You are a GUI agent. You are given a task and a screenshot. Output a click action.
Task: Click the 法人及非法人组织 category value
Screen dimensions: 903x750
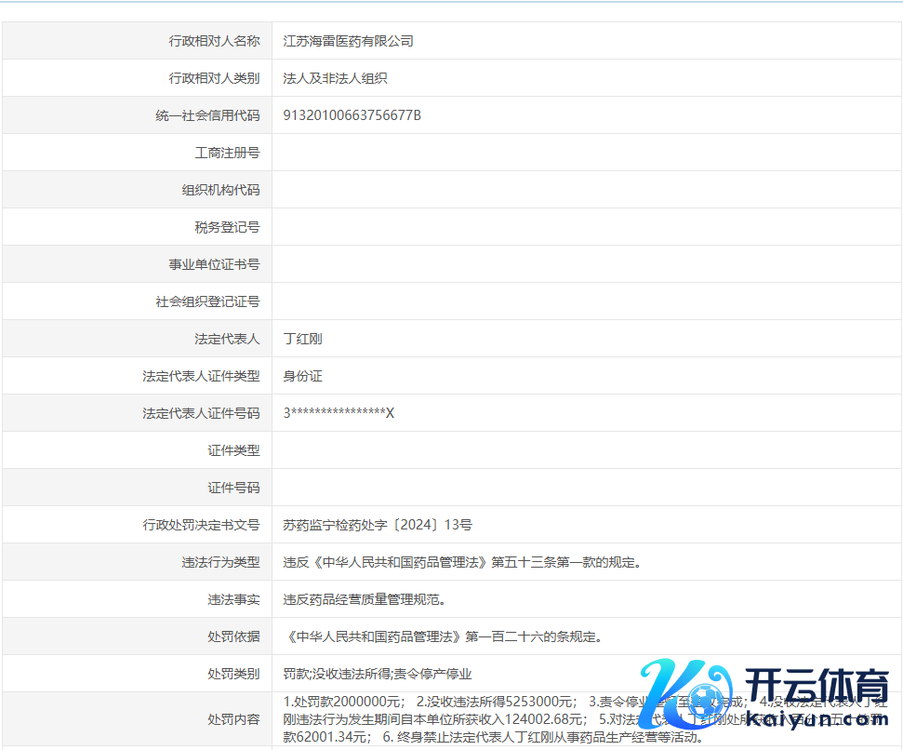(335, 78)
